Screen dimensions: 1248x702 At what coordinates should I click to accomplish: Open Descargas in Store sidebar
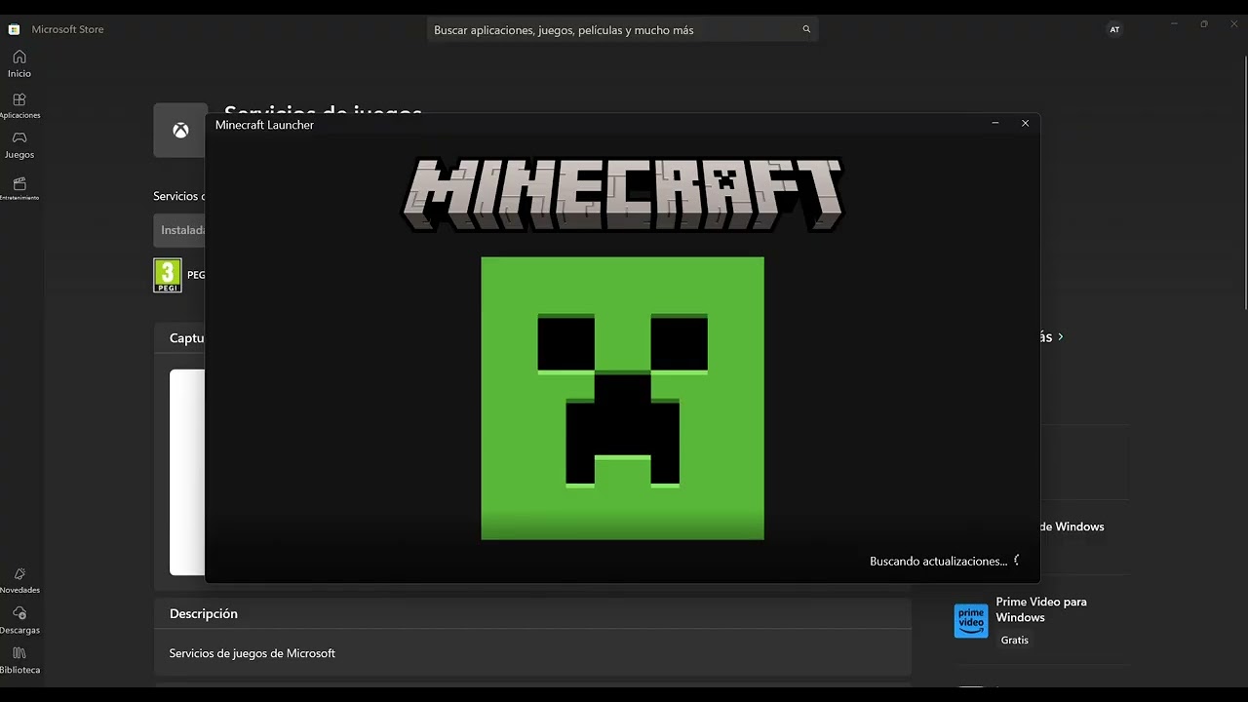[19, 620]
